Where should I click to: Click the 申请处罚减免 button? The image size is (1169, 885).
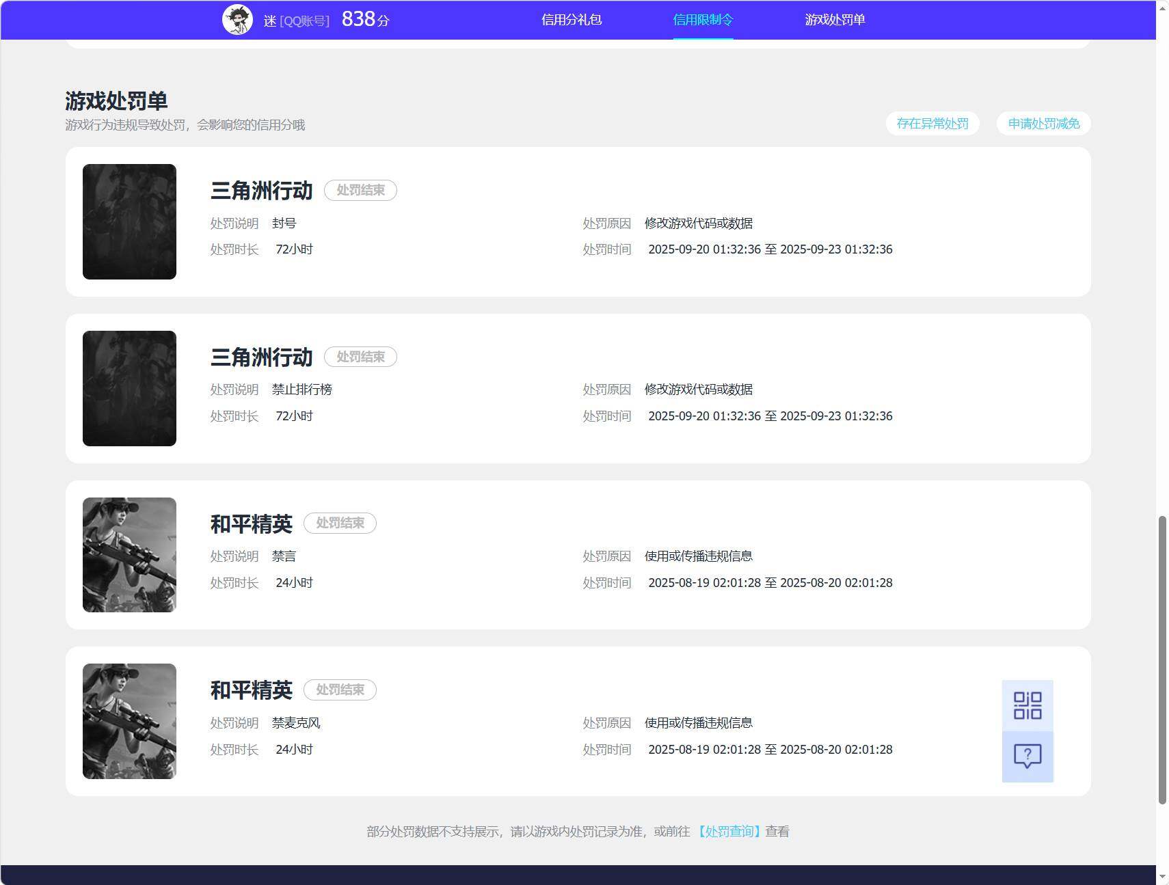pyautogui.click(x=1044, y=124)
